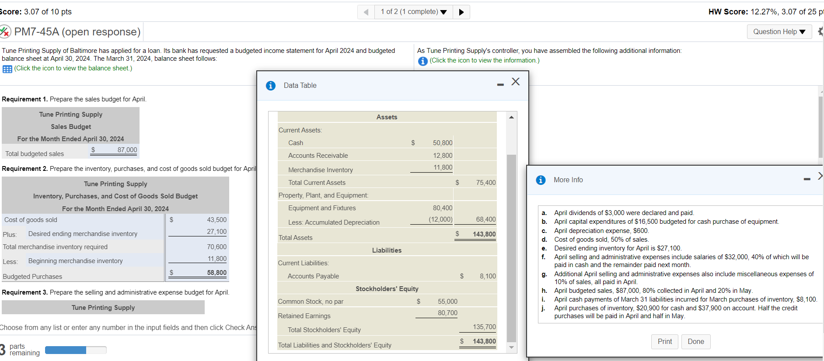Click Budgeted Purchases value 58,800

198,273
